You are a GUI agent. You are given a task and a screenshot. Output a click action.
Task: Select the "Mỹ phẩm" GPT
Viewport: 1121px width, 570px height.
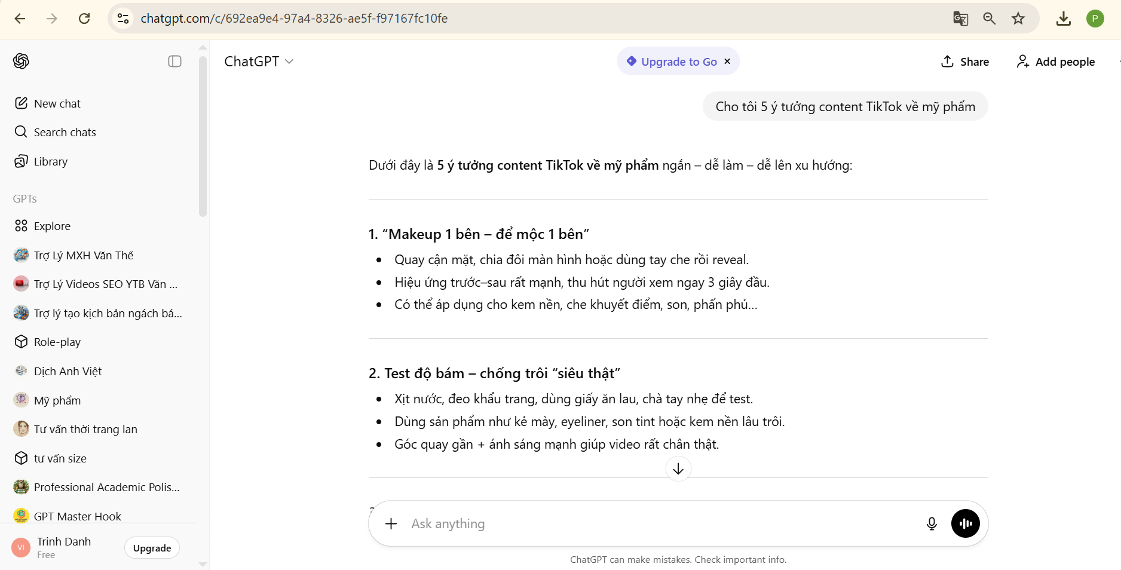point(56,400)
